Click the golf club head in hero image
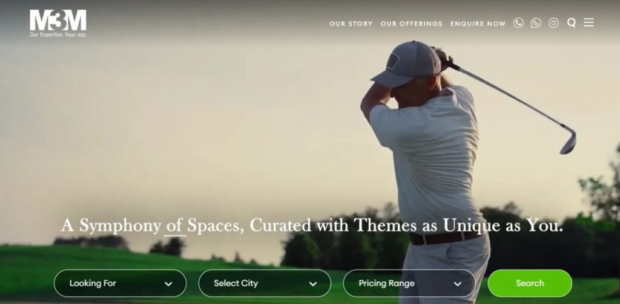 pyautogui.click(x=568, y=140)
